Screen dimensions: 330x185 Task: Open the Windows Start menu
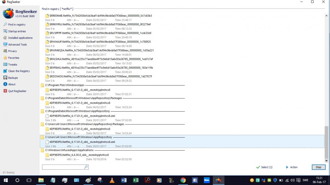coord(5,180)
